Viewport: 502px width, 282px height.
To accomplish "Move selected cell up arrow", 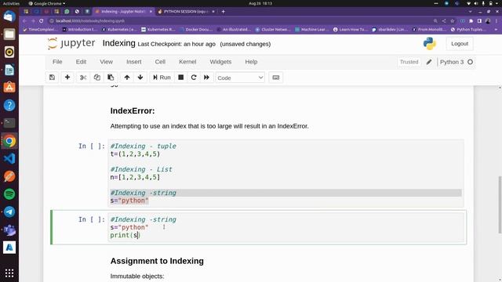I will 127,78.
